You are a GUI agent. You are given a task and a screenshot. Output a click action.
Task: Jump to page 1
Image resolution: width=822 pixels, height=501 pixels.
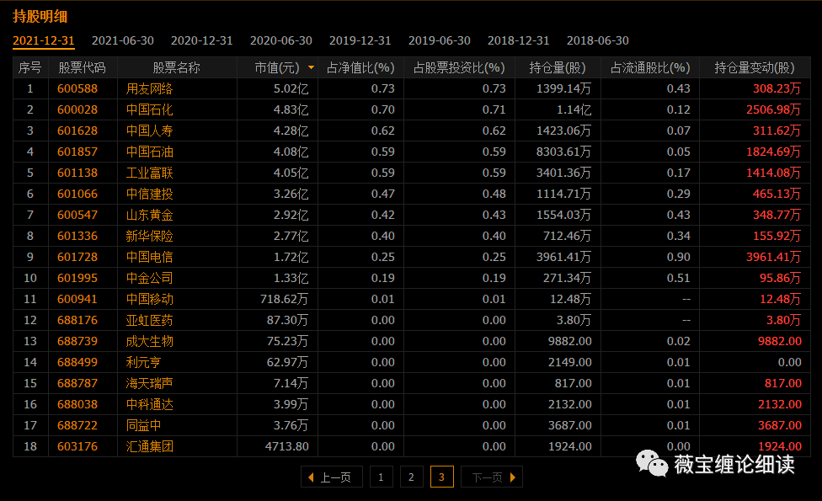pos(382,477)
